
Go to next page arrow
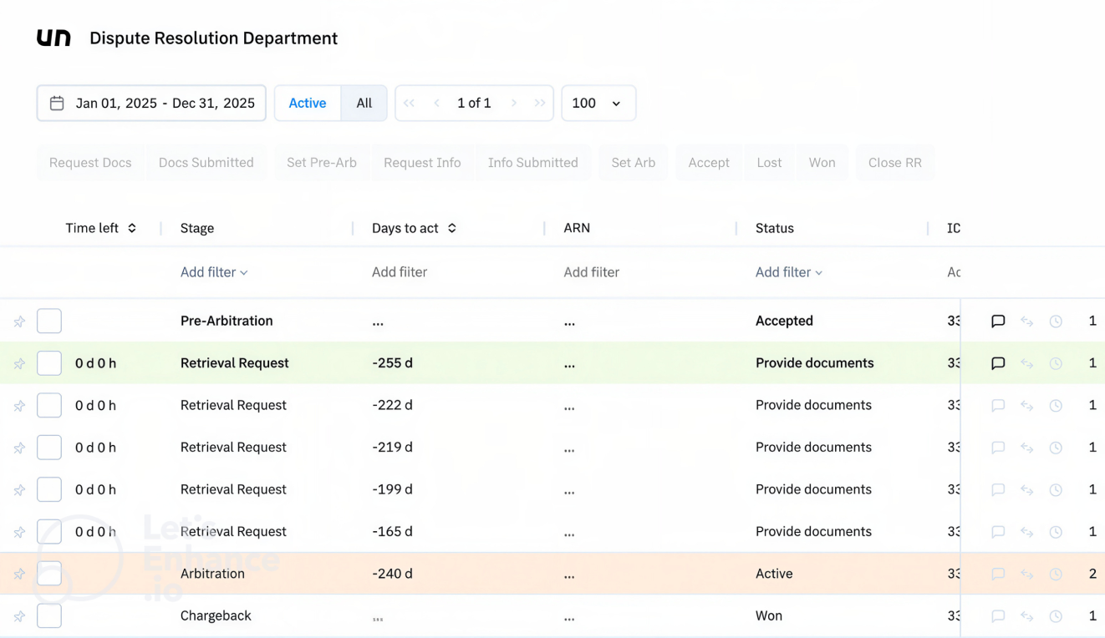pyautogui.click(x=514, y=103)
